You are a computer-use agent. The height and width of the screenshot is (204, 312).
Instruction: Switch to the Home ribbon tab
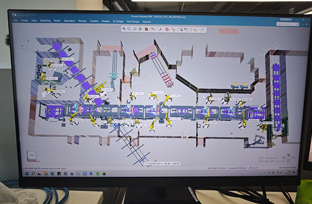(24, 20)
